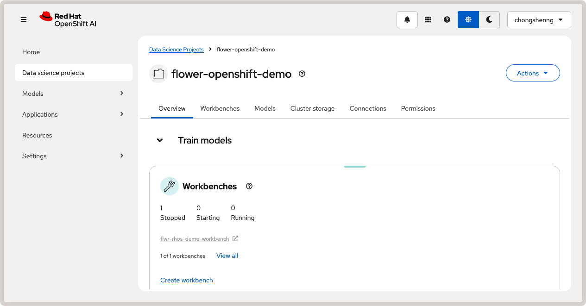The height and width of the screenshot is (306, 586).
Task: Open the hamburger navigation menu
Action: coord(24,19)
